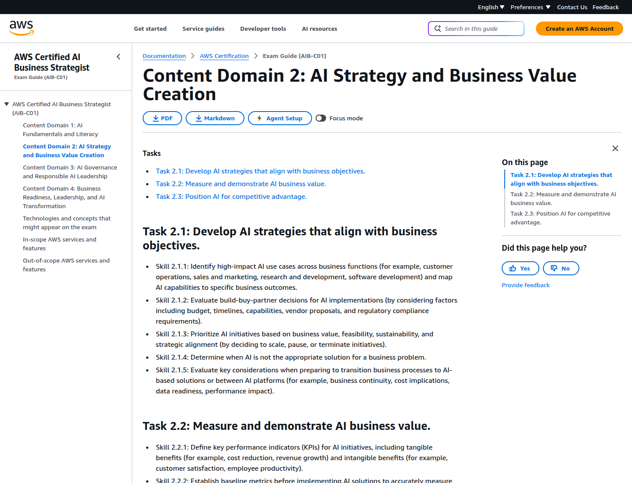Jump to Task 2.3 link in Tasks list
This screenshot has height=483, width=632.
click(231, 197)
